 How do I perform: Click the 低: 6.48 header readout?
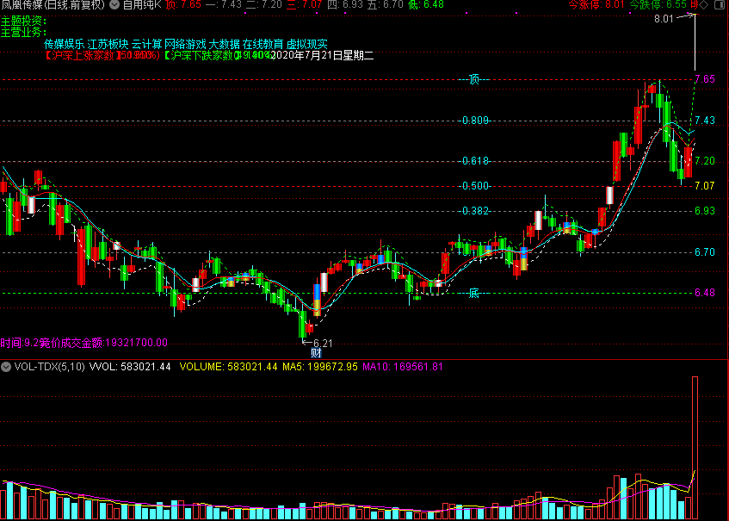tap(426, 4)
